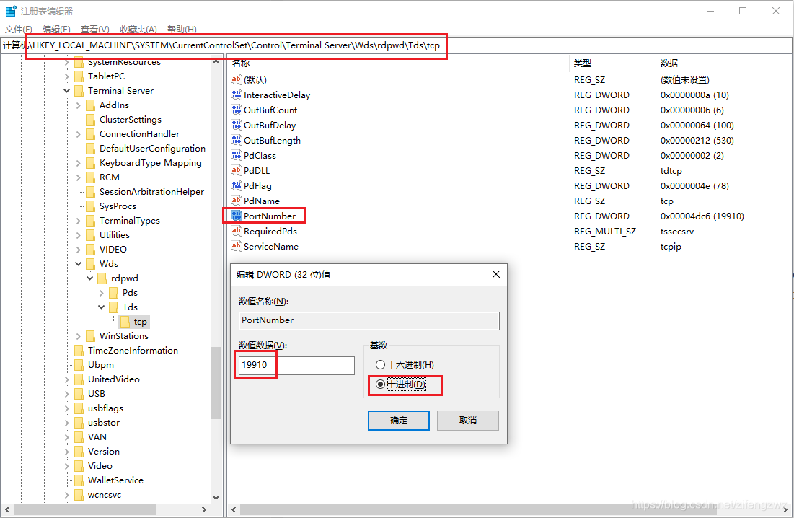Screen dimensions: 794x518
Task: Click the tree pane vertical scrollbar thumb
Action: click(216, 383)
